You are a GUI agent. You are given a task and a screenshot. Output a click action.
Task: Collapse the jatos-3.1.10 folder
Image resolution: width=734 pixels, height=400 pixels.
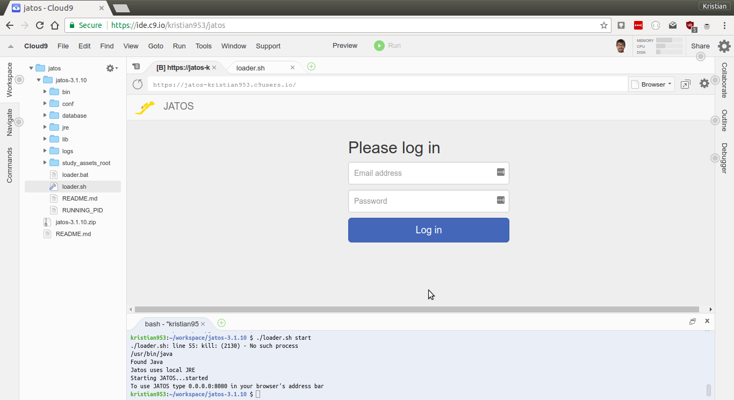pos(39,80)
